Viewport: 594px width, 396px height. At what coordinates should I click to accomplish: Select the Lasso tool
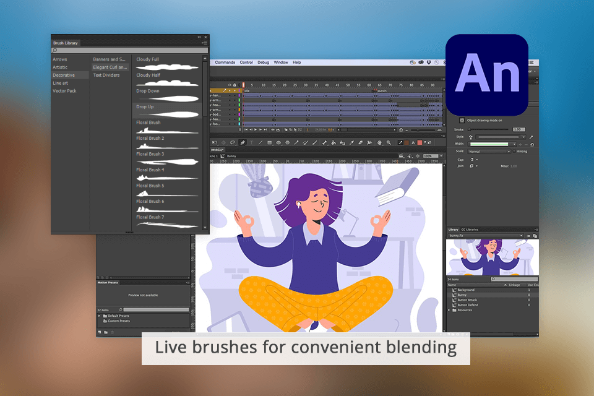click(233, 142)
